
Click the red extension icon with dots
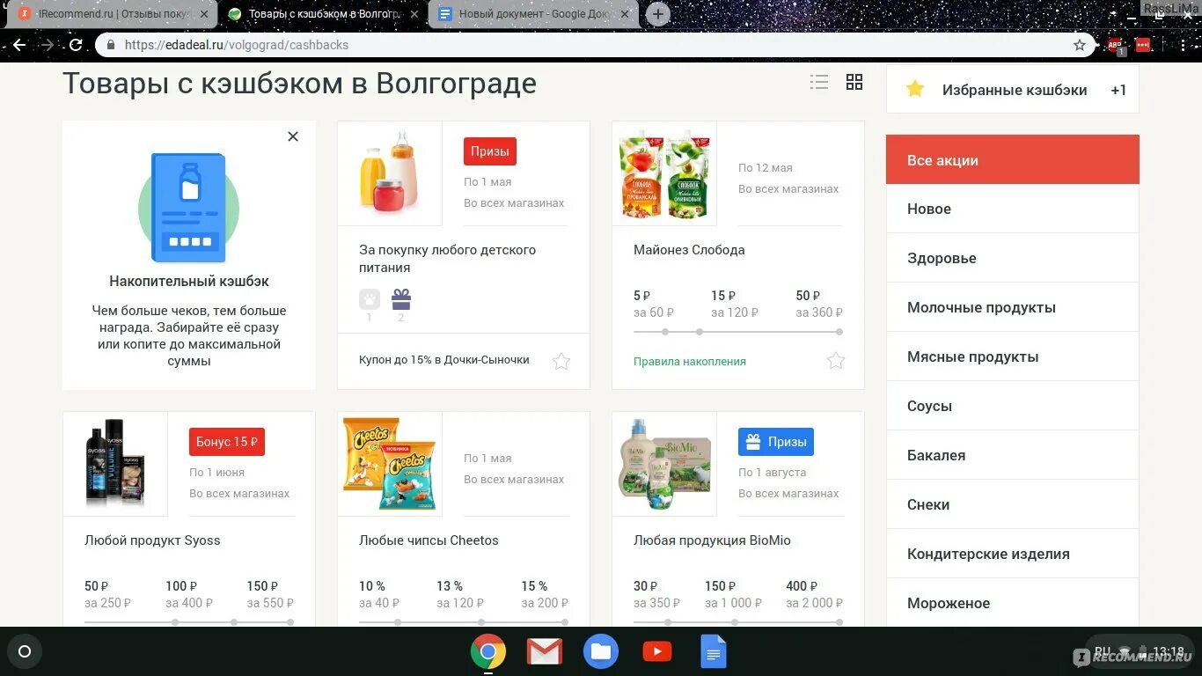(1143, 45)
